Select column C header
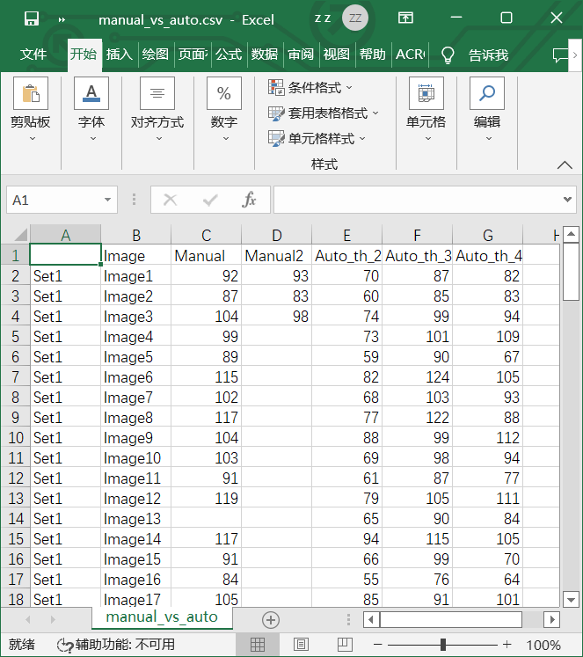 click(x=206, y=235)
